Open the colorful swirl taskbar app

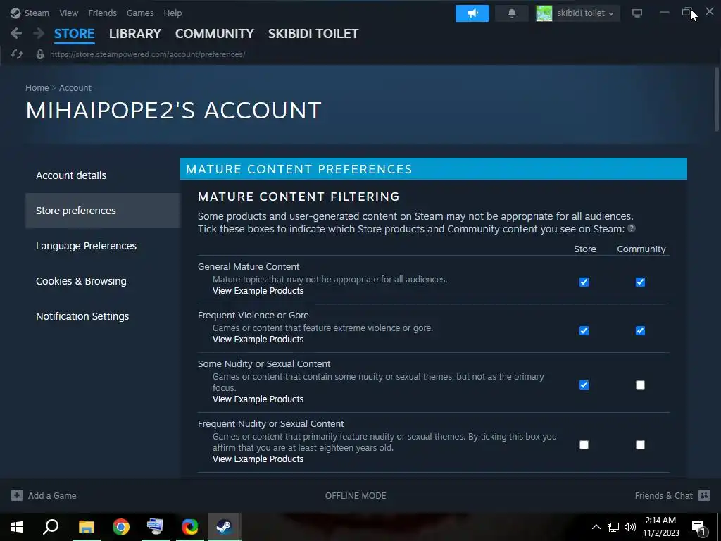190,527
